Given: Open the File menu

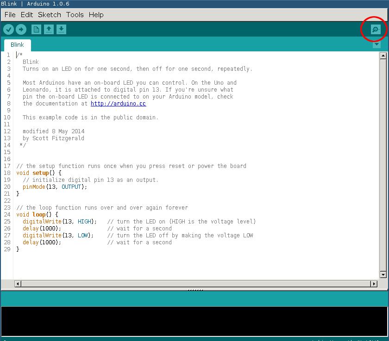Looking at the screenshot, I should 10,15.
